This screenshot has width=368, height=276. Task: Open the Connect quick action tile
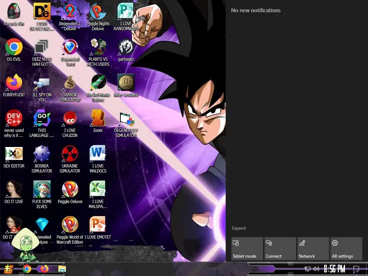280,249
